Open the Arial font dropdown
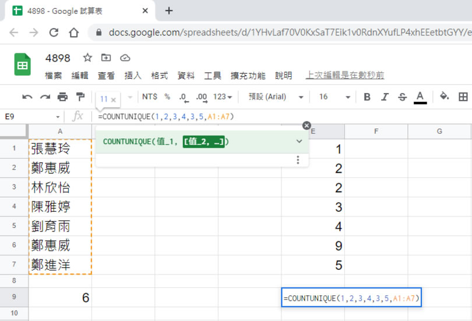The width and height of the screenshot is (472, 321). point(276,97)
